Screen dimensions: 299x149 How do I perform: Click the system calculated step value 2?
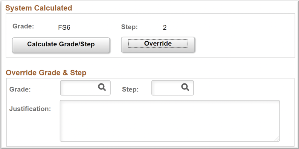[x=165, y=28]
